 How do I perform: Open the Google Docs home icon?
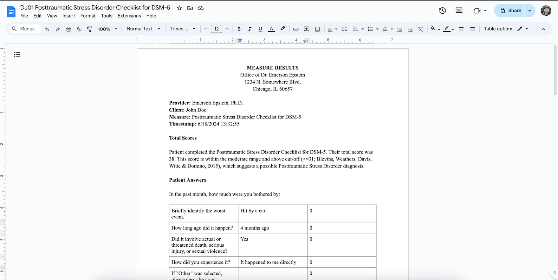11,12
